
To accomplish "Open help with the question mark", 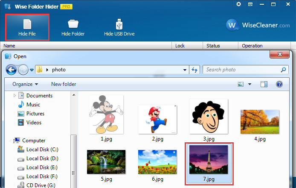I will (x=279, y=84).
